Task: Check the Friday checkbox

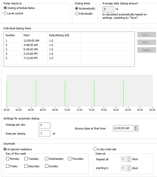Action: (x=7, y=166)
